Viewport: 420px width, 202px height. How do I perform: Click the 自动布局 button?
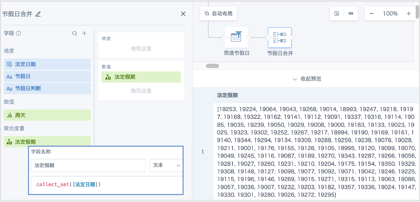[x=218, y=13]
